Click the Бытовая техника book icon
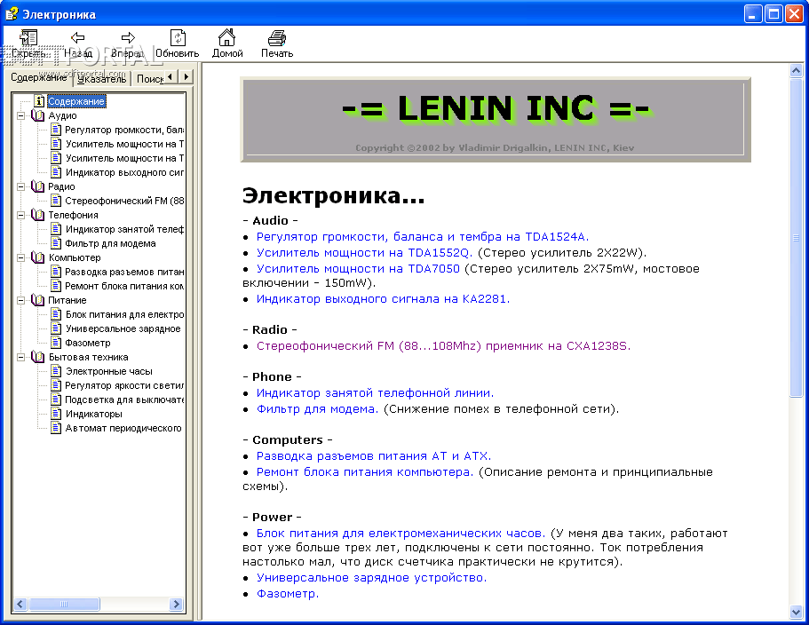 click(37, 357)
